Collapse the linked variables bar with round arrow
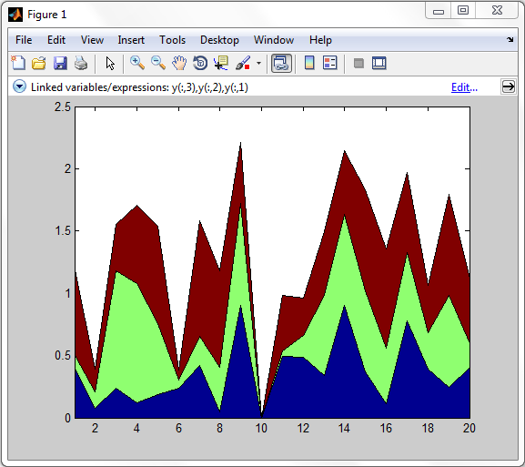This screenshot has height=467, width=525. (x=19, y=87)
